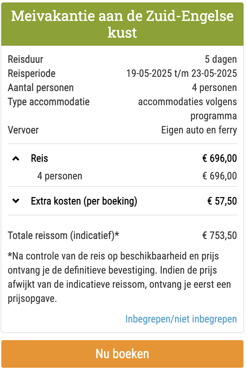247x371 pixels.
Task: Click the € 57,50 extra costs amount
Action: [222, 201]
